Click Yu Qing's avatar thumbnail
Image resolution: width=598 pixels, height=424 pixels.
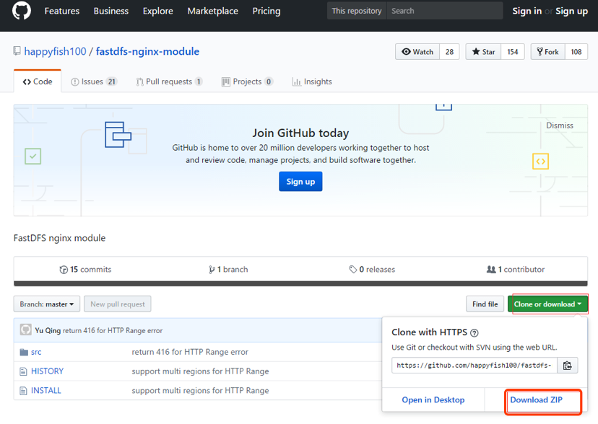[x=25, y=330]
